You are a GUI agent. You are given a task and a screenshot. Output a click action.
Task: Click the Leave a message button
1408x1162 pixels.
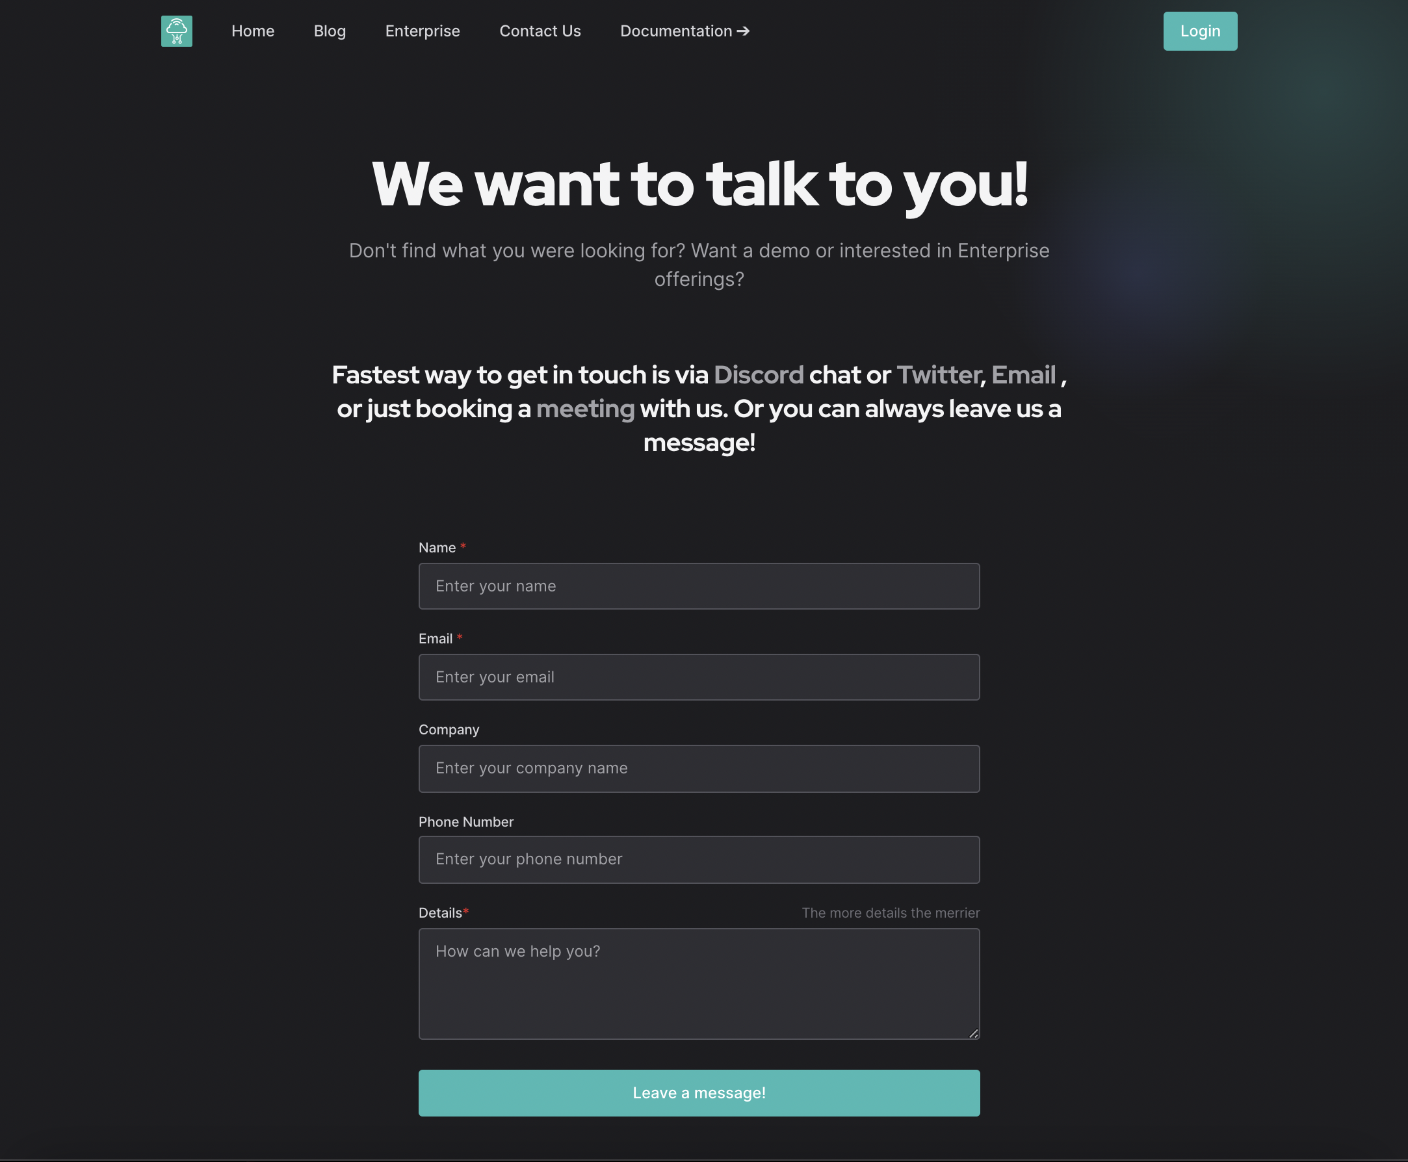tap(699, 1092)
